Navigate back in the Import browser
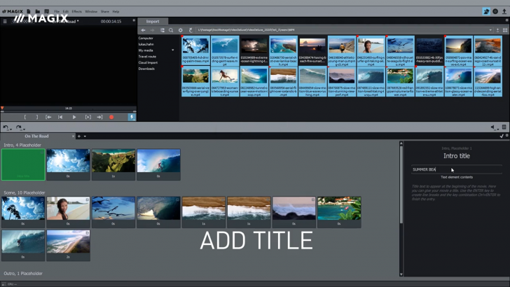The width and height of the screenshot is (510, 287). click(x=143, y=30)
